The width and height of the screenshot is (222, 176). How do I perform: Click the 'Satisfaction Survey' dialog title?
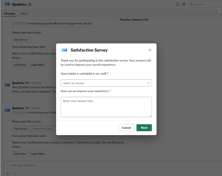(89, 50)
